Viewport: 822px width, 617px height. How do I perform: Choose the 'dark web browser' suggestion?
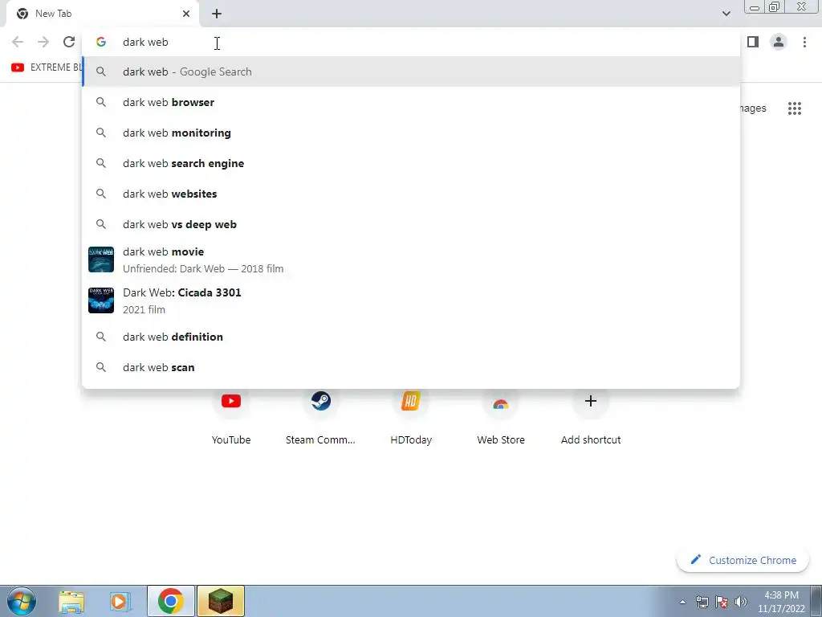point(411,102)
